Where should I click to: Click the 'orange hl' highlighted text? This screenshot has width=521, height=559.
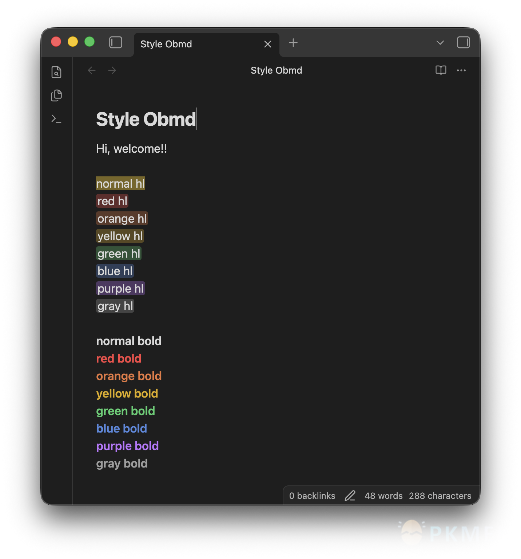point(122,218)
